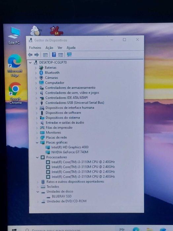The image size is (173, 231).
Task: Click the show/hide console tree toolbar icon
Action: 45,55
